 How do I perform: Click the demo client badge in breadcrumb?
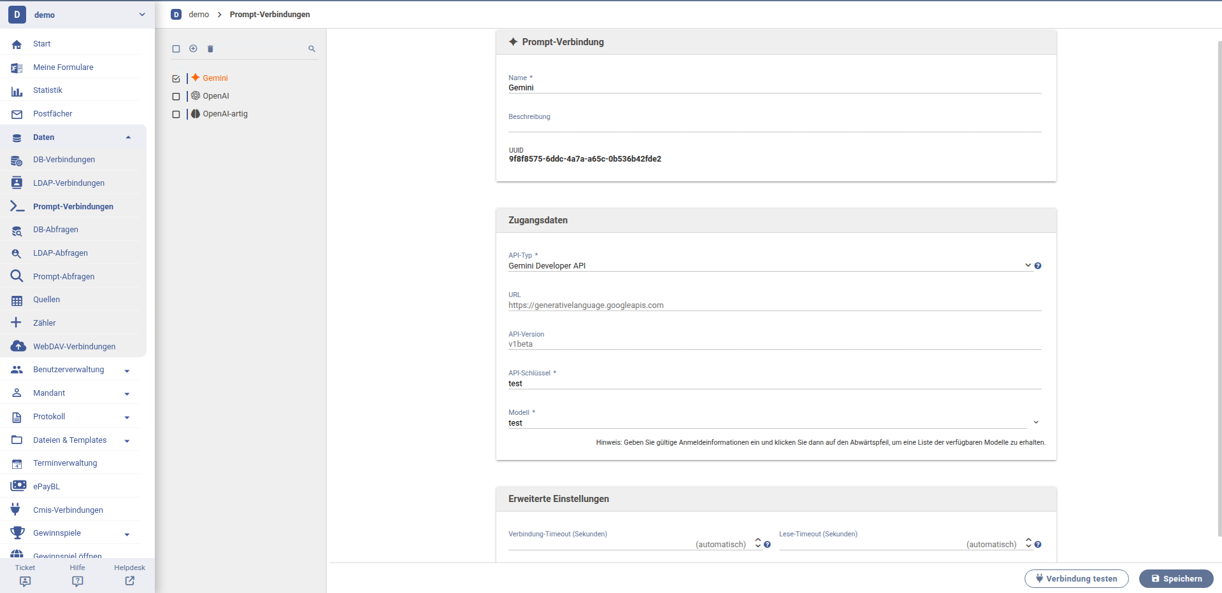click(x=176, y=15)
